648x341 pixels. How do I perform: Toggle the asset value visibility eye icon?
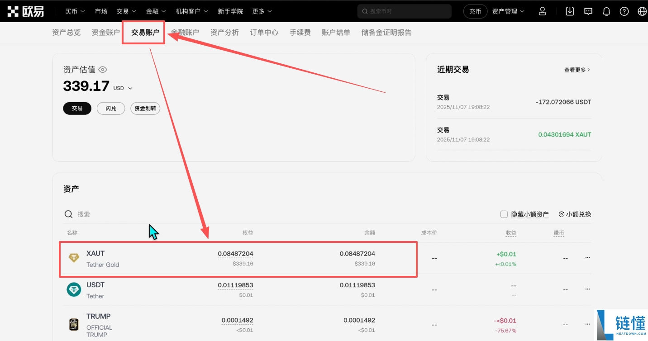click(102, 69)
